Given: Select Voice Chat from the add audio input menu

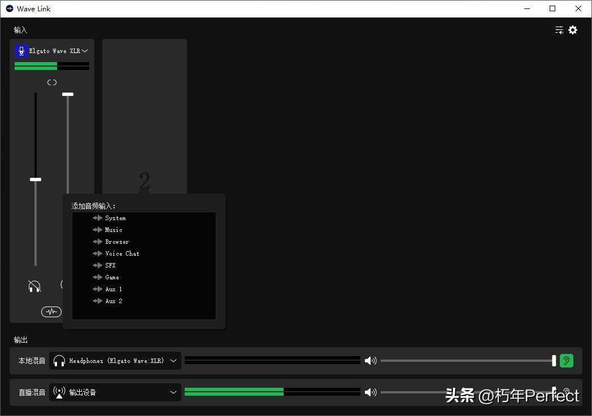Looking at the screenshot, I should coord(122,253).
